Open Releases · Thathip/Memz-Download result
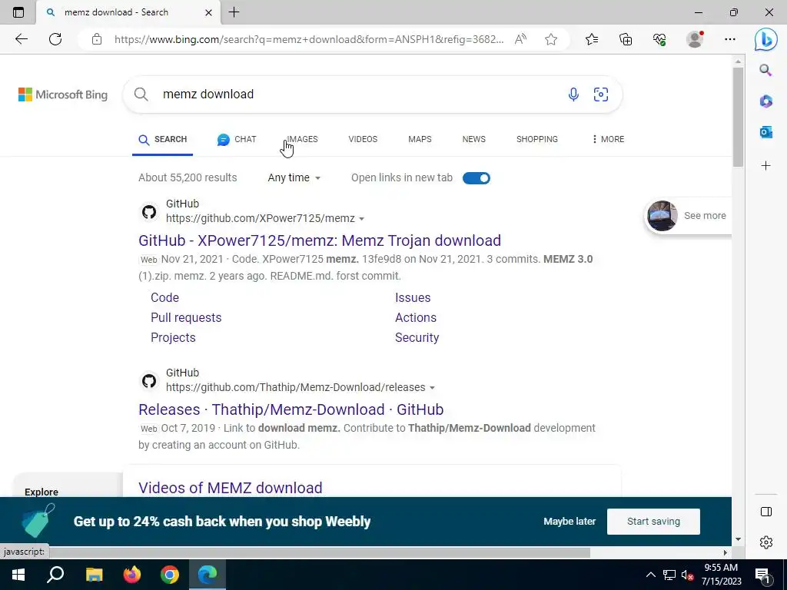 pos(291,409)
